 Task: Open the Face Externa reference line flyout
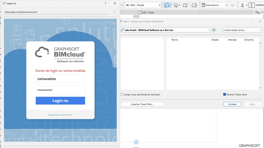226,5
